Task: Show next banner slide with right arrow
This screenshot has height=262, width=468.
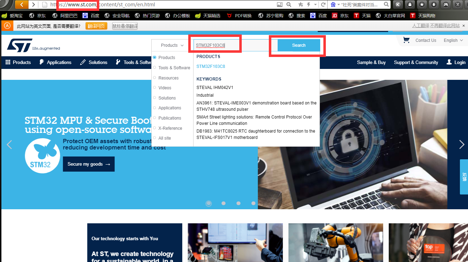Action: [x=462, y=145]
